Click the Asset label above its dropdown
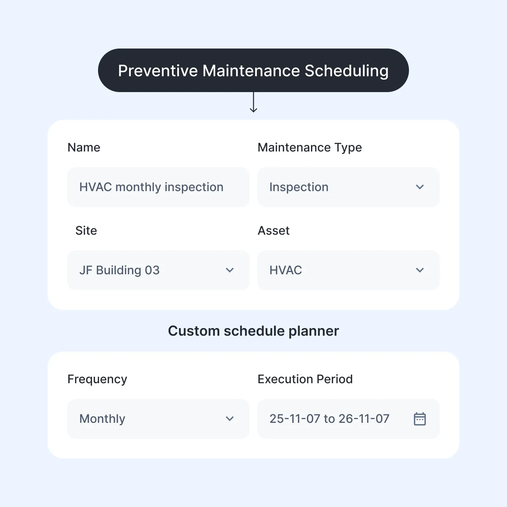 click(274, 230)
